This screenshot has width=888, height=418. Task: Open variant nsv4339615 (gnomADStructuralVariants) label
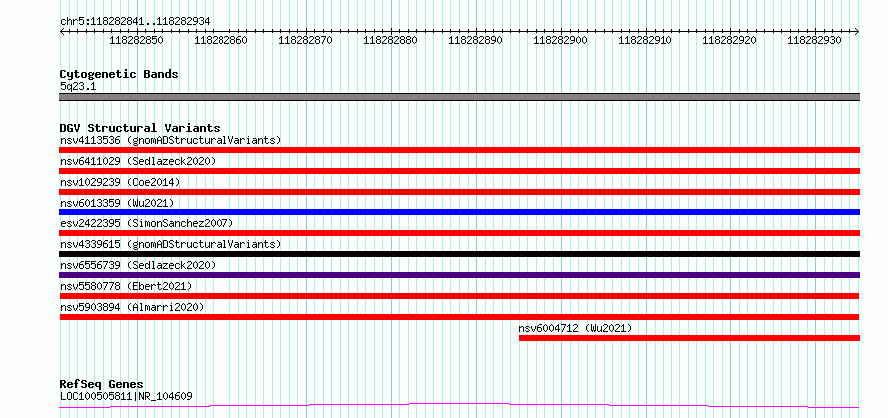pos(171,244)
